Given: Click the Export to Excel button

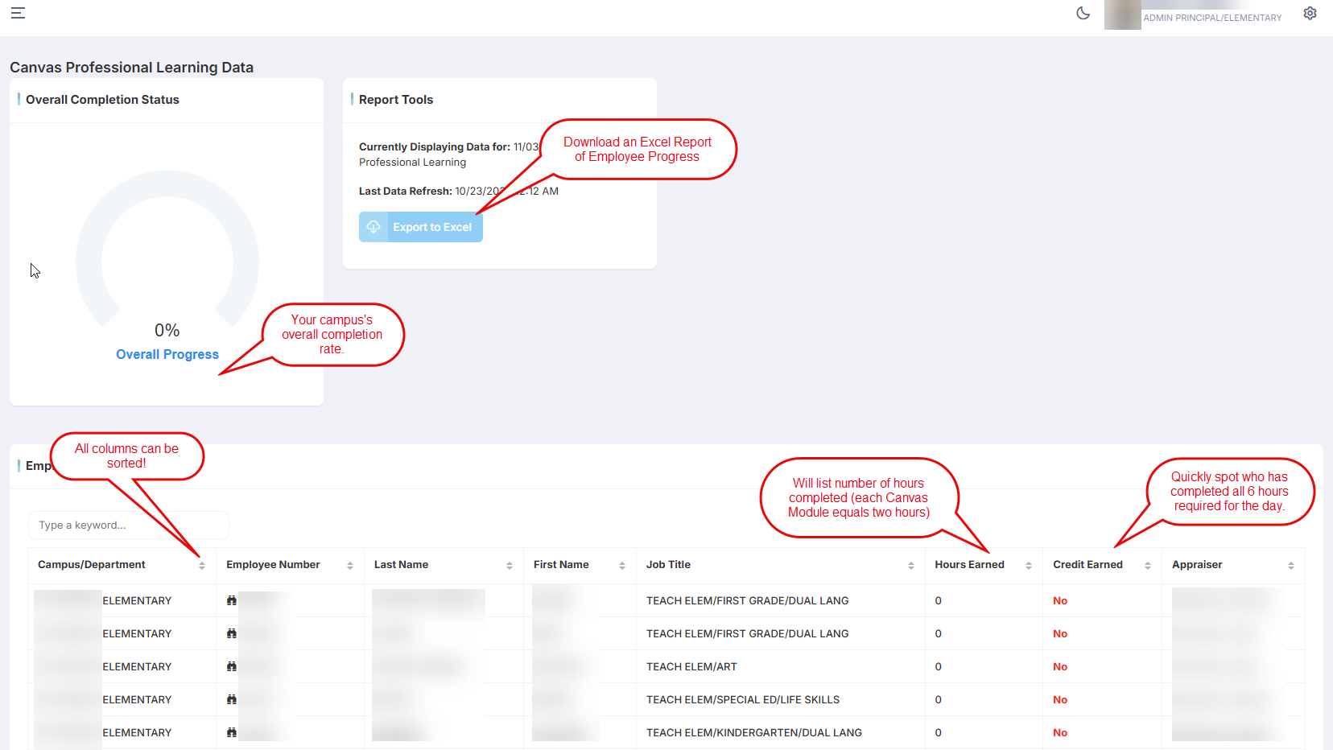Looking at the screenshot, I should (421, 227).
